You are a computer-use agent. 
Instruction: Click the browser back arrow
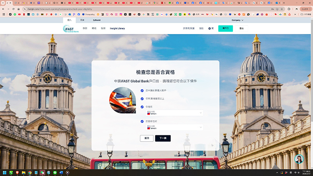[x=3, y=9]
